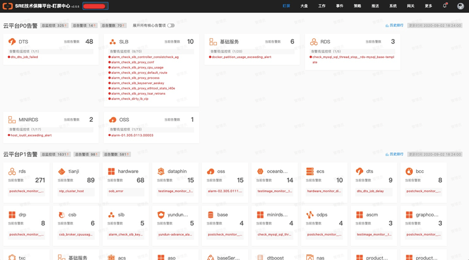This screenshot has height=260, width=469.
Task: Open the user avatar menu
Action: click(x=461, y=6)
